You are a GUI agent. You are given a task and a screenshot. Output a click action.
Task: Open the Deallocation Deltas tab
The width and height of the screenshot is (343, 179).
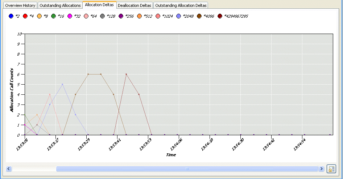pyautogui.click(x=135, y=5)
